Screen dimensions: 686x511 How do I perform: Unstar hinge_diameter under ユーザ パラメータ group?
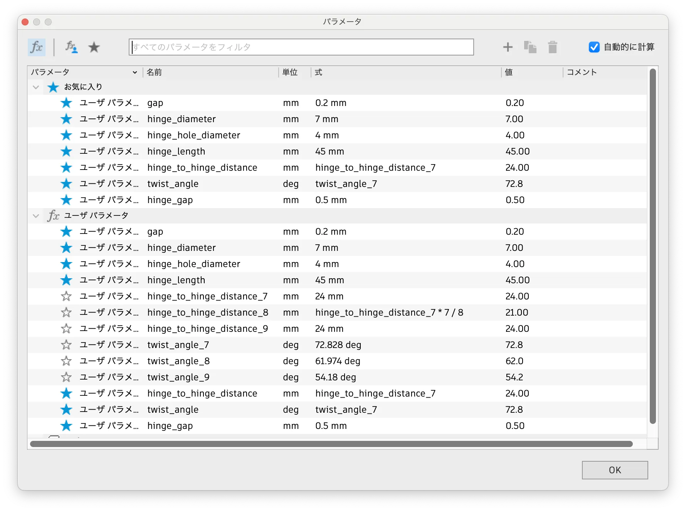pos(66,247)
